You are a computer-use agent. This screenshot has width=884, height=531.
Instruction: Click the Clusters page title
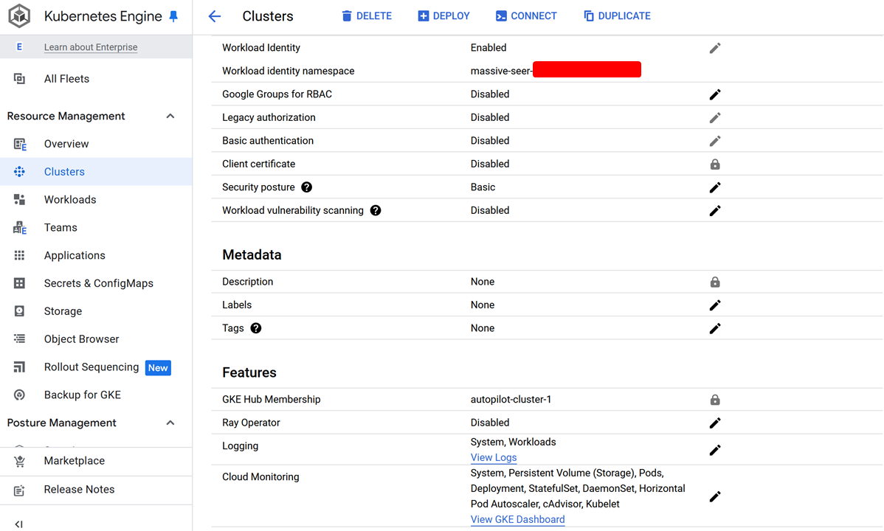268,16
